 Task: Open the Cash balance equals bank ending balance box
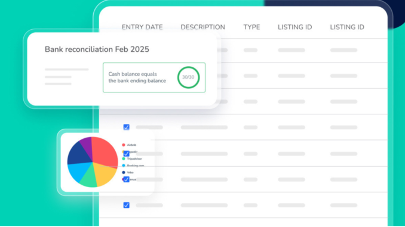154,77
